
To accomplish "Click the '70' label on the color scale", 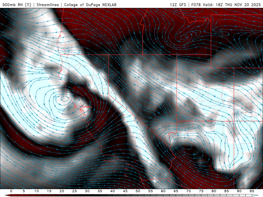I will click(188, 191).
